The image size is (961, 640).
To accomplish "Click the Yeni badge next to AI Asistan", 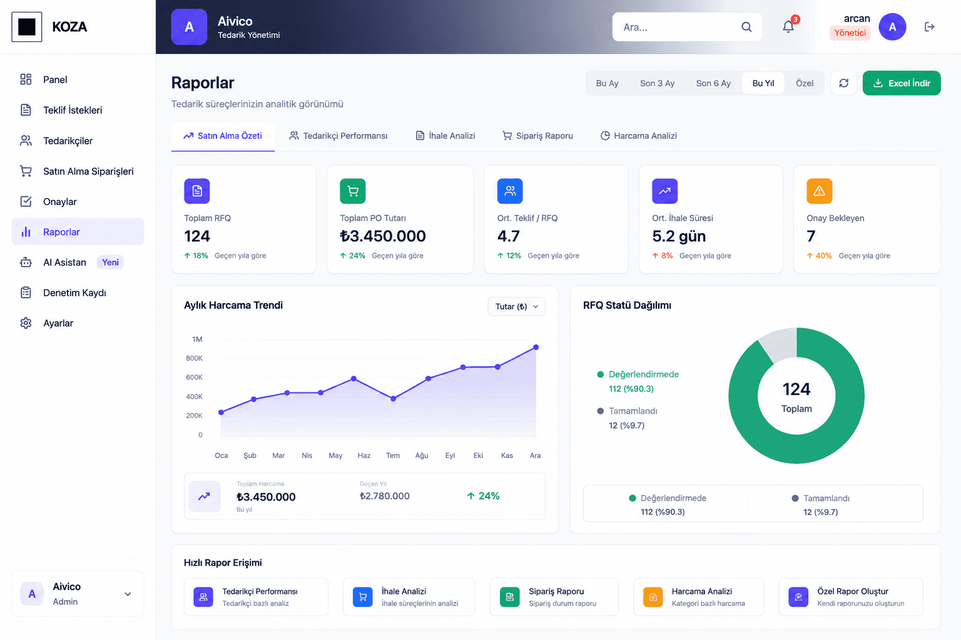I will coord(110,262).
